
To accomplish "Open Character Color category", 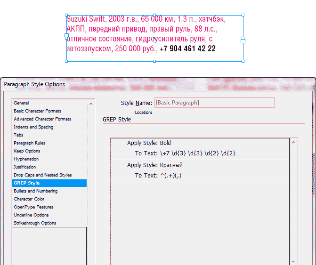I will point(49,199).
